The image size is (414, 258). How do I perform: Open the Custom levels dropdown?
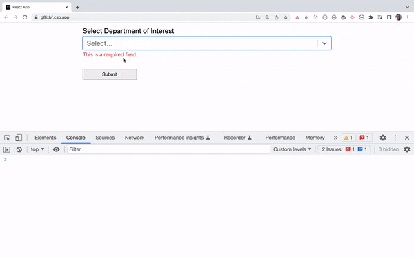[293, 149]
